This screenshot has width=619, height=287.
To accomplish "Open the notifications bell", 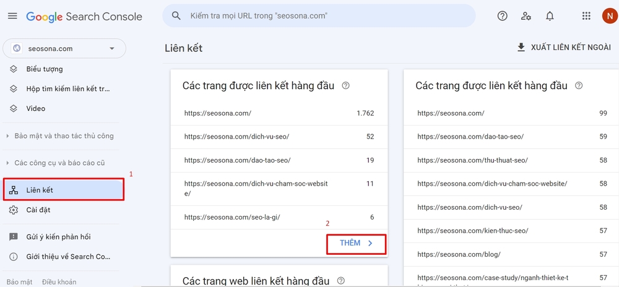I will pos(550,15).
